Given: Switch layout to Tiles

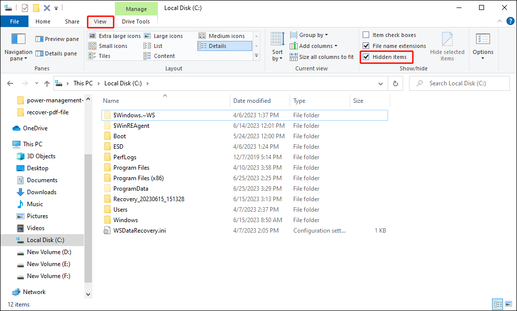Looking at the screenshot, I should pos(99,56).
